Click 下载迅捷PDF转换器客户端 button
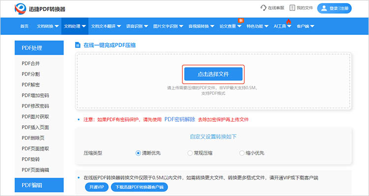369x196 pixels. click(139, 187)
